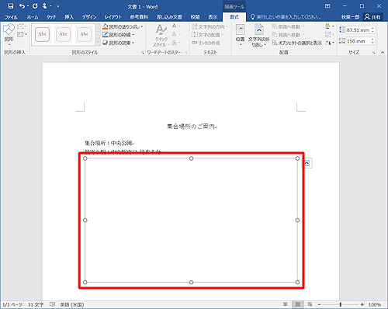Open the 図形のスタイル dialog launcher
This screenshot has height=309, width=388.
point(143,53)
